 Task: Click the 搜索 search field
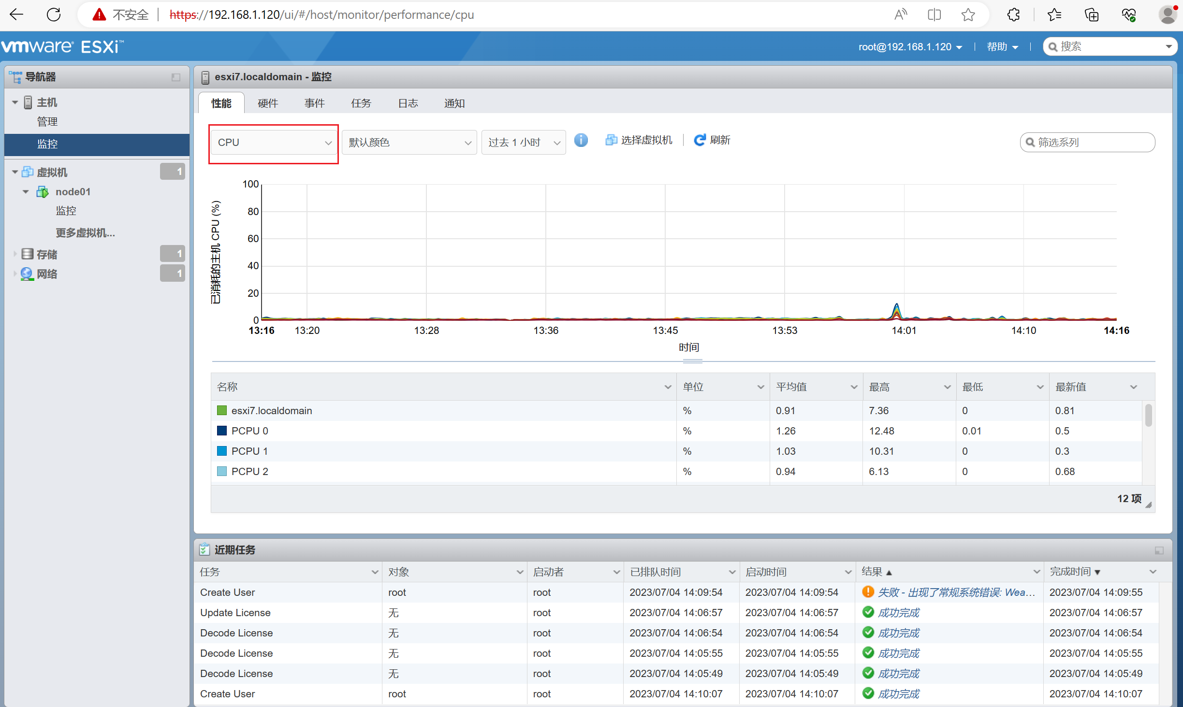point(1110,47)
